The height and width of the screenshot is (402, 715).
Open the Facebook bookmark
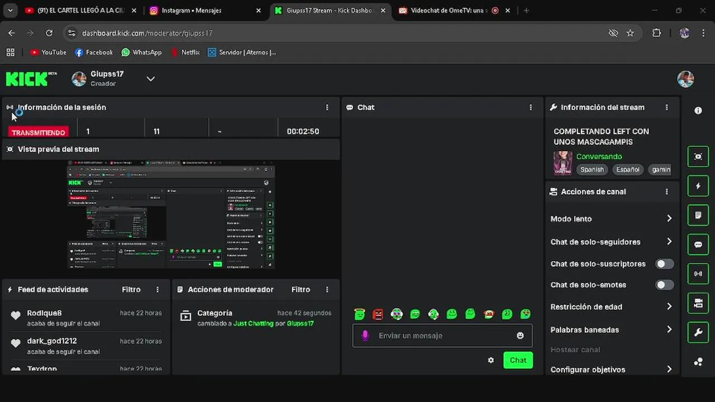pos(94,52)
